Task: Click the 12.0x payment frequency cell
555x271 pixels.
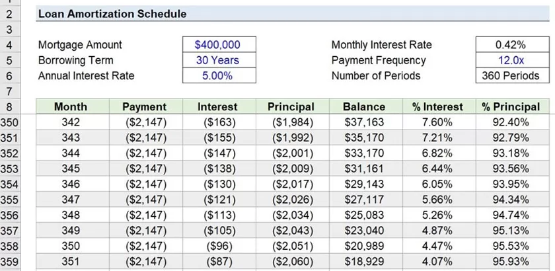Action: (x=510, y=60)
